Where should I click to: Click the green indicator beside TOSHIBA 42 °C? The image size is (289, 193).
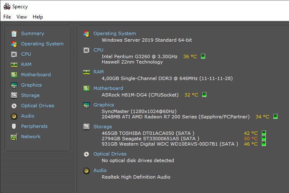click(x=264, y=133)
